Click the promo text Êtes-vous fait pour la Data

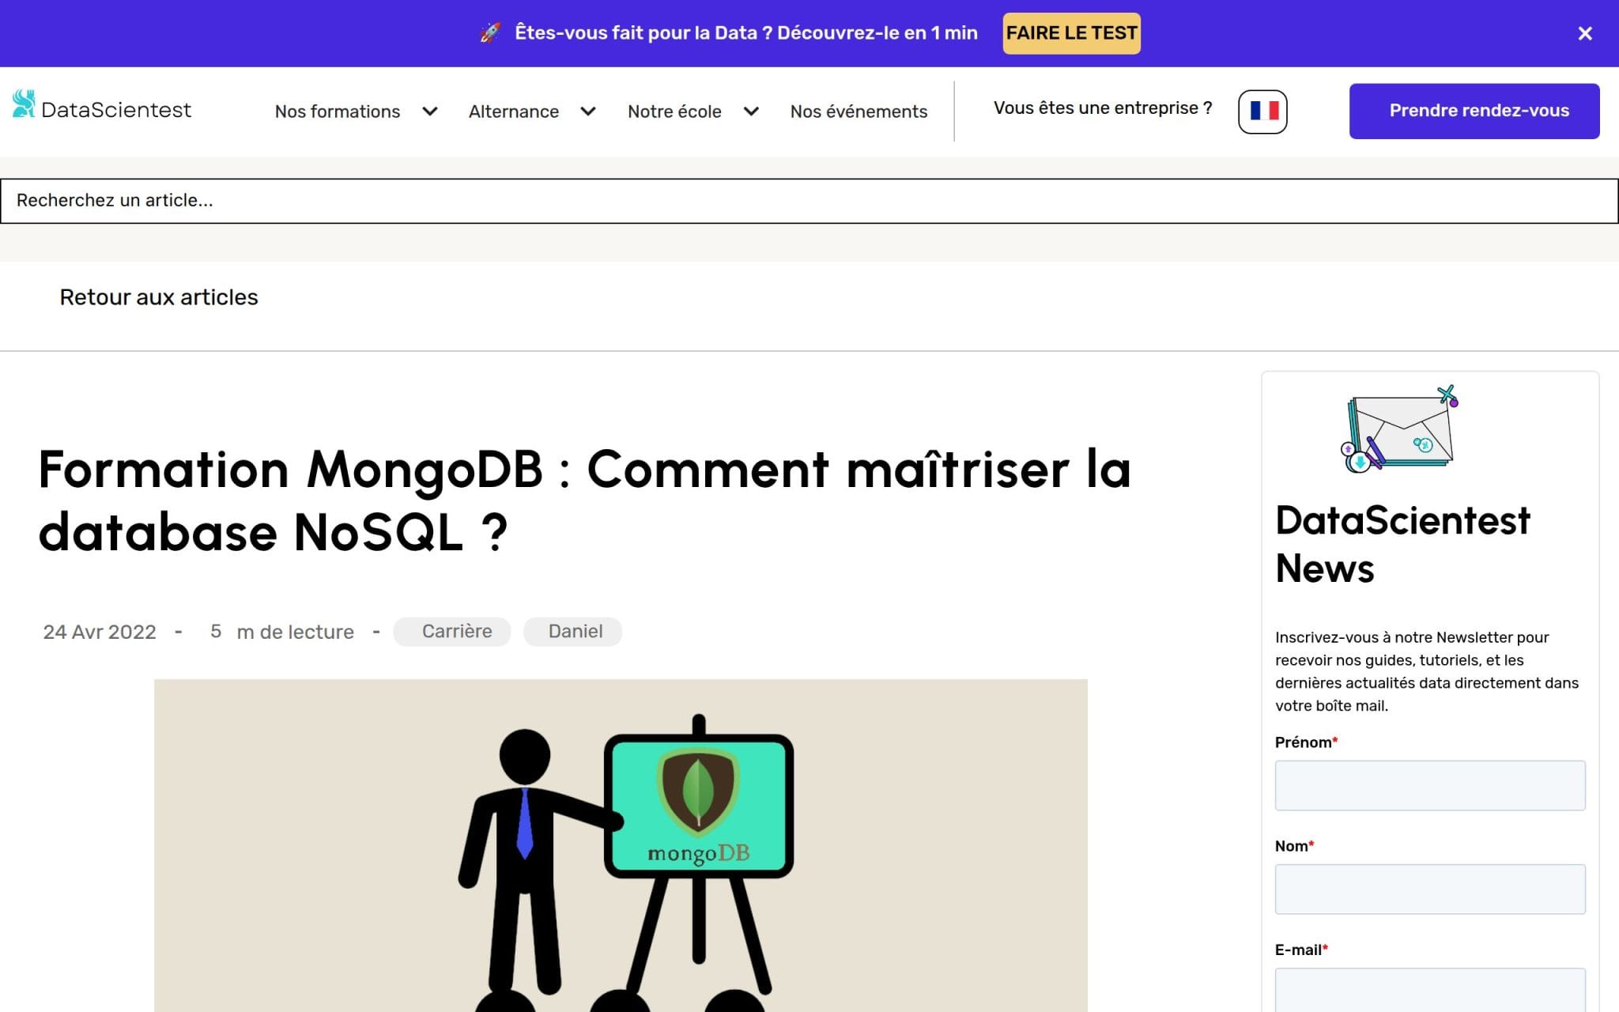pos(746,33)
